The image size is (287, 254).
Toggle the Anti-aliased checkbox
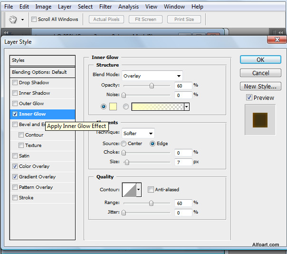(x=151, y=190)
